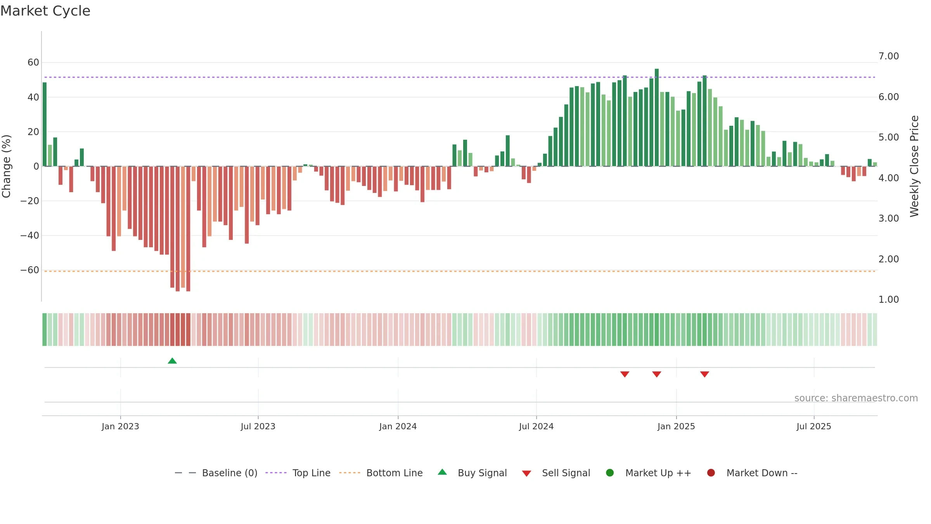The image size is (931, 524).
Task: Click the Change (%) axis title
Action: pyautogui.click(x=6, y=166)
